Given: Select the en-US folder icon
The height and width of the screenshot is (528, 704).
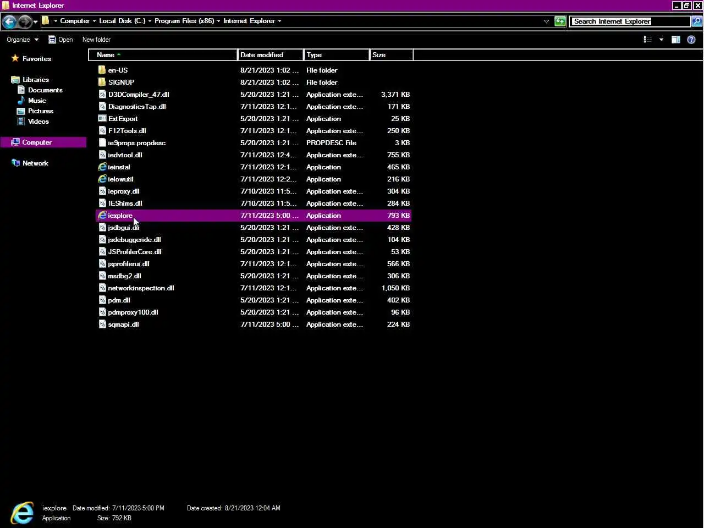Looking at the screenshot, I should tap(102, 70).
